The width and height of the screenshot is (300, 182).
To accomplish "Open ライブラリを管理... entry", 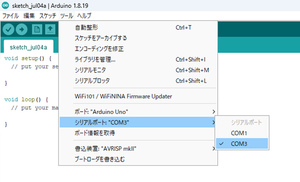I will pos(138,59).
